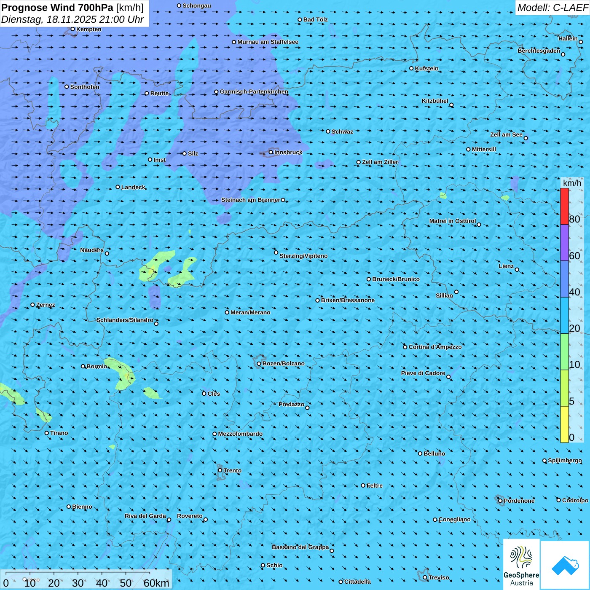This screenshot has width=590, height=590.
Task: Click the 'Schlanders/Silandro' label
Action: click(x=125, y=320)
